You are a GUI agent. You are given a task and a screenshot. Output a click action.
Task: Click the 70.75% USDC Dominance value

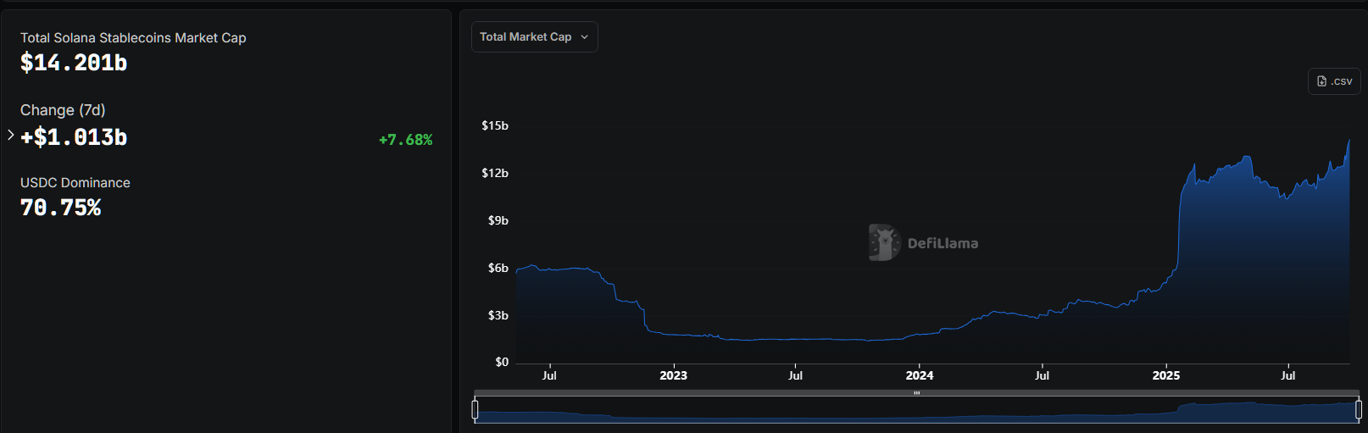[60, 208]
